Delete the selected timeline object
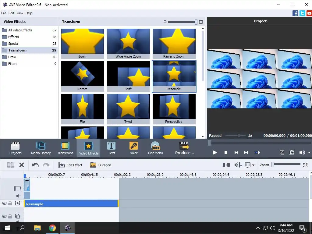The image size is (312, 234). pos(22,165)
